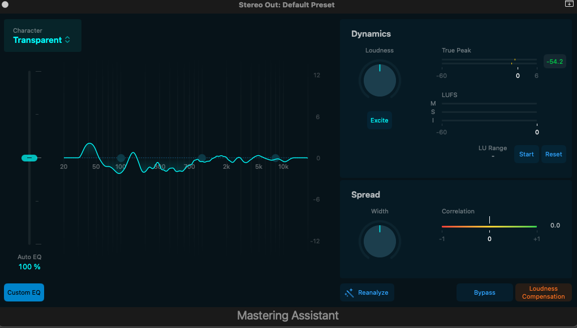Click the Spread section heading
Viewport: 577px width, 328px height.
[x=365, y=195]
